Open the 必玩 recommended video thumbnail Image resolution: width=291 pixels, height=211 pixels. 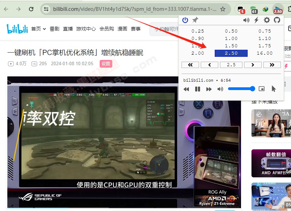tap(271, 123)
